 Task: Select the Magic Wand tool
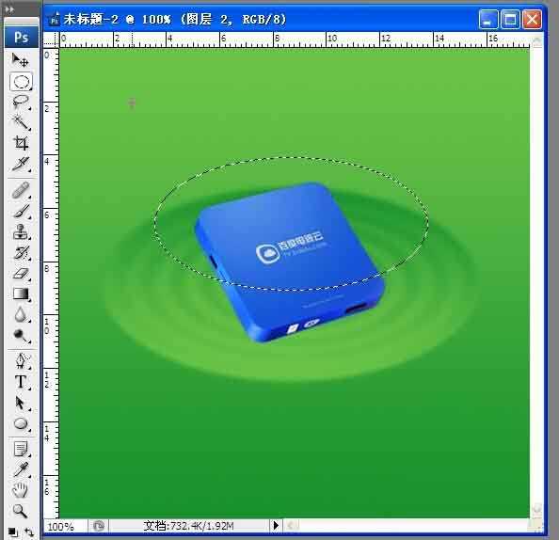click(21, 122)
